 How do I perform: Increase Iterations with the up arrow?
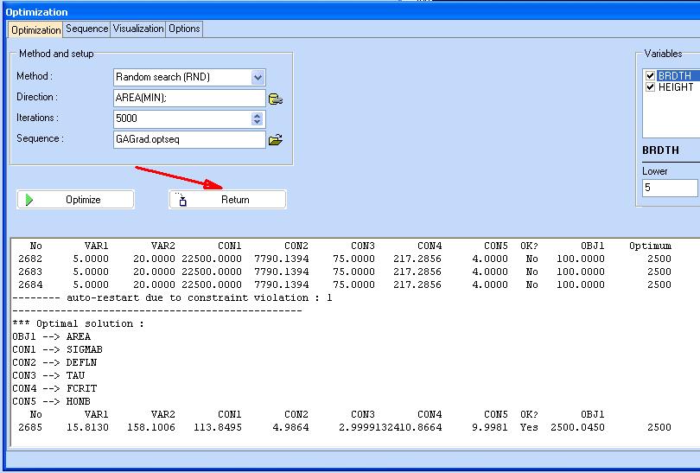click(x=258, y=115)
